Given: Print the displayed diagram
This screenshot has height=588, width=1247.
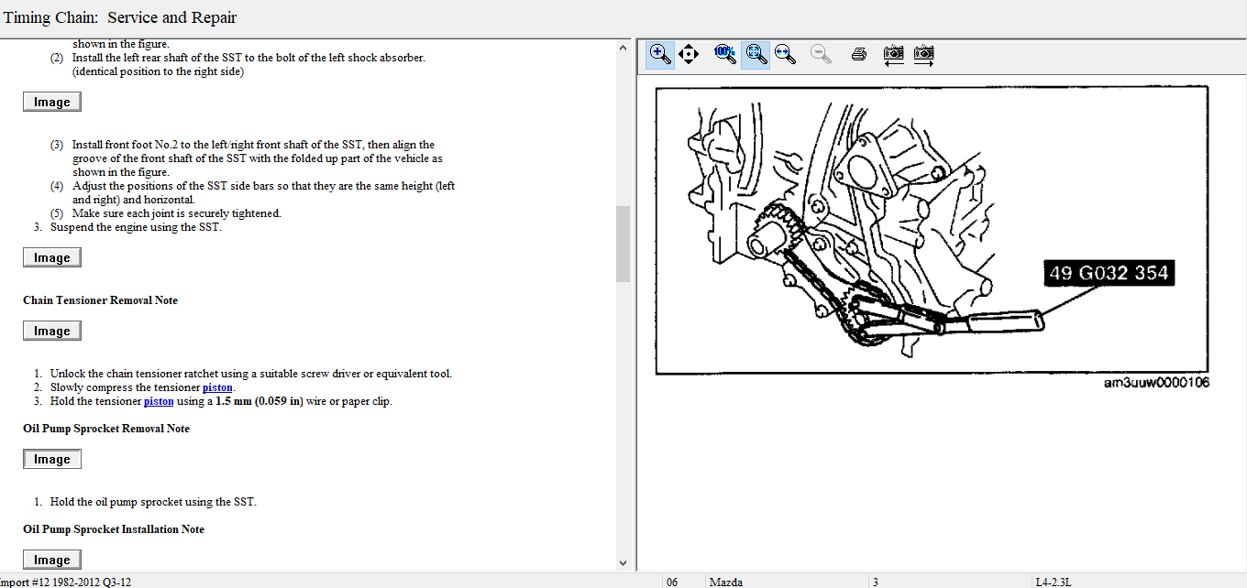Looking at the screenshot, I should 859,54.
